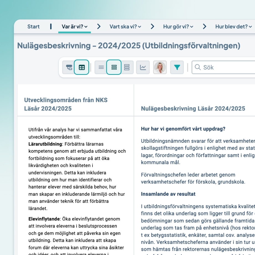
Task: Select the Hur gör vi? tab
Action: pos(178,26)
